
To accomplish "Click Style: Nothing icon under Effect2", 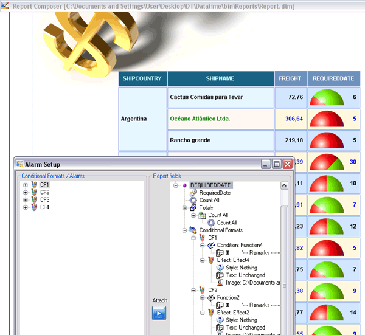I will 220,320.
